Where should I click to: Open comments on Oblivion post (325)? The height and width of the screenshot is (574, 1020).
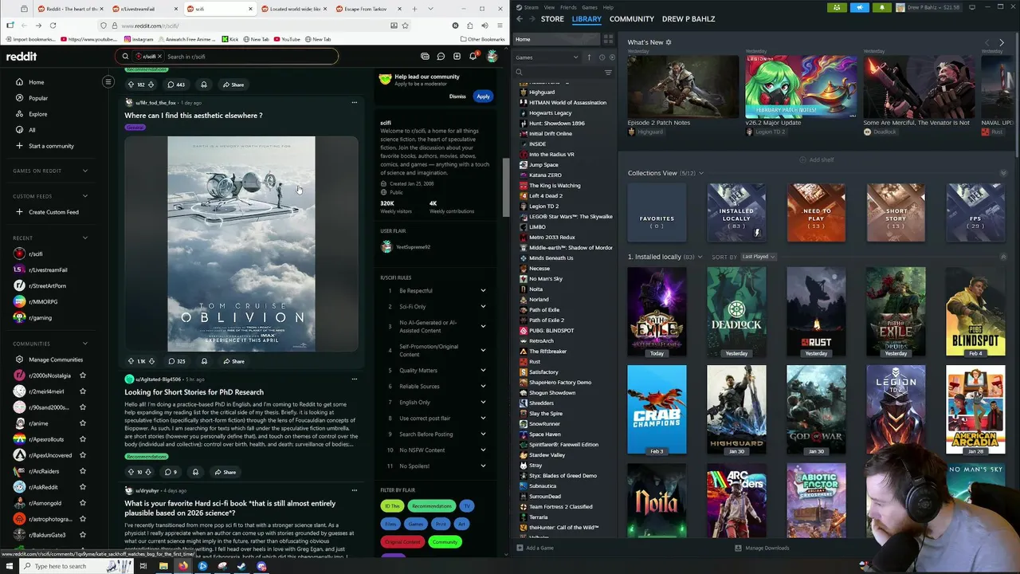tap(176, 361)
